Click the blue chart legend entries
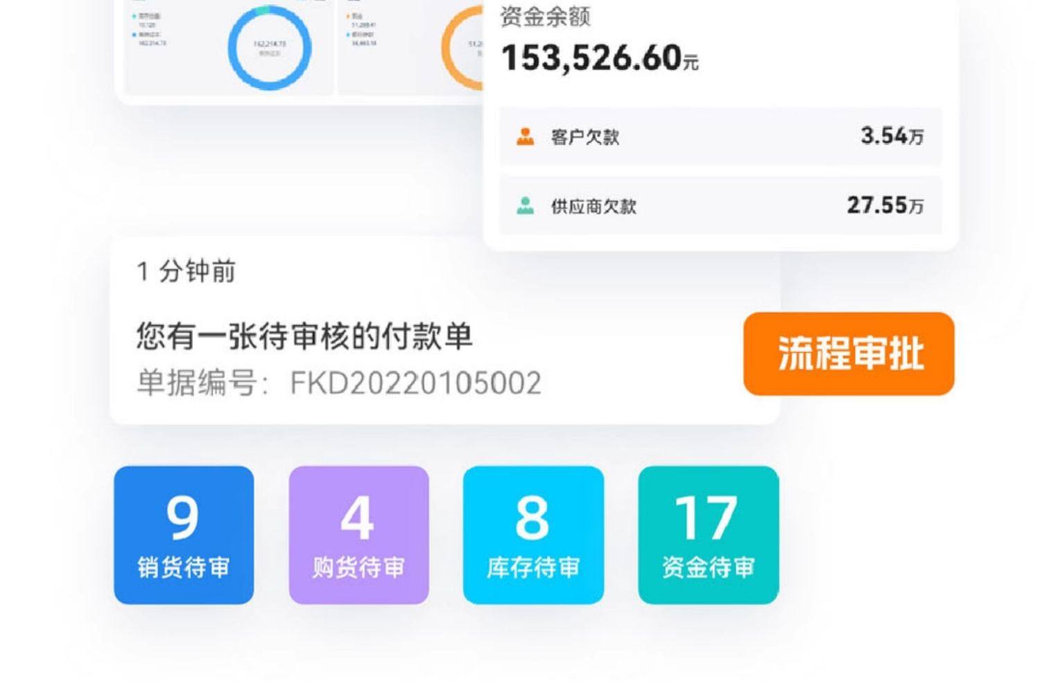1040x696 pixels. (x=149, y=29)
